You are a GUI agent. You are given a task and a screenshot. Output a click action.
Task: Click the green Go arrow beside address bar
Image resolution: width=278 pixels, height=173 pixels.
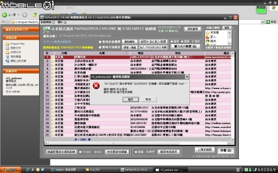point(268,22)
